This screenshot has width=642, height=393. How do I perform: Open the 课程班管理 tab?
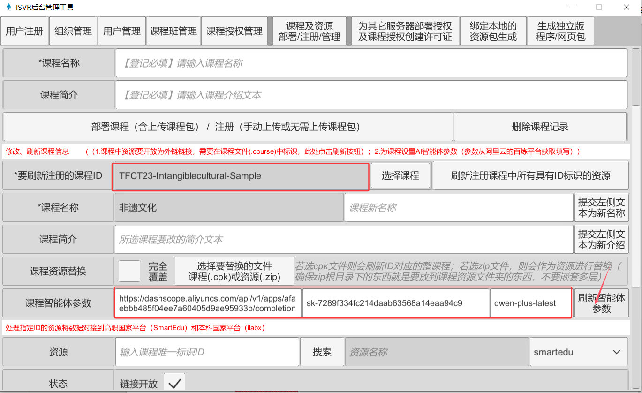[174, 31]
